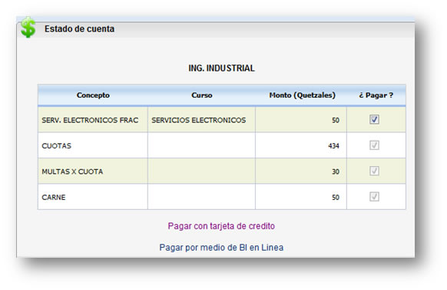Click the 30 amount cell
This screenshot has height=290, width=447.
[301, 172]
